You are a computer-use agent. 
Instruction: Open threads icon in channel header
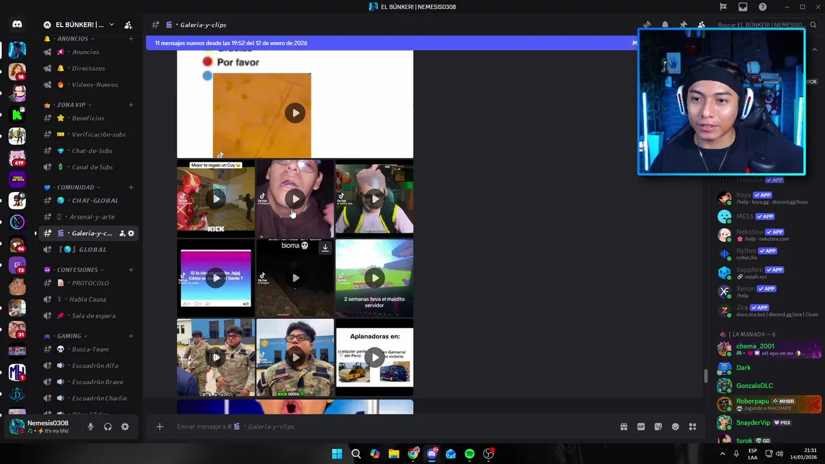pyautogui.click(x=646, y=25)
